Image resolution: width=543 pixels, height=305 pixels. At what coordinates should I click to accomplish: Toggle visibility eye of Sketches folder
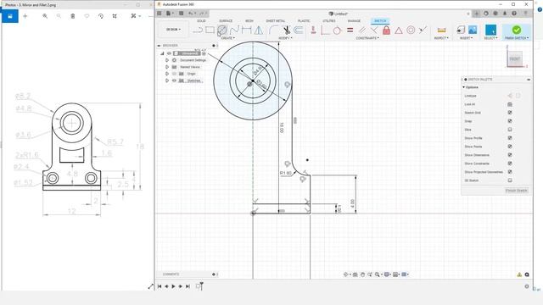[x=174, y=80]
